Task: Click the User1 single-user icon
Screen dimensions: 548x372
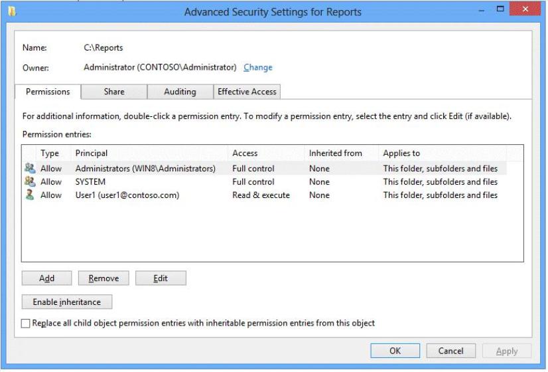Action: tap(30, 195)
